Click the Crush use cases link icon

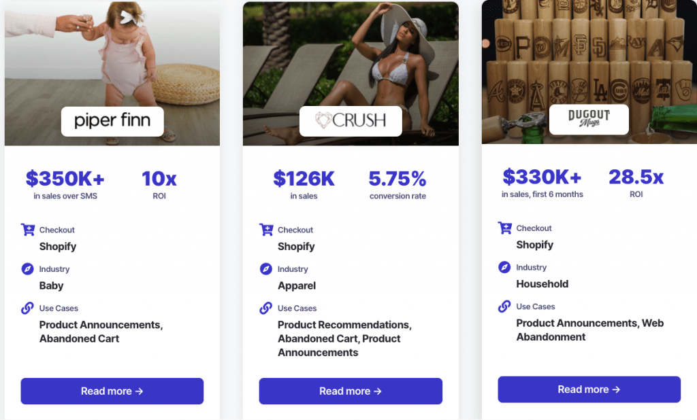click(x=266, y=308)
